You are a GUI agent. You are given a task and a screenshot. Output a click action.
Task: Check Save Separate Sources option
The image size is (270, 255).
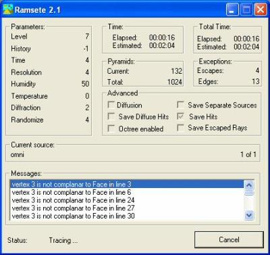coord(180,105)
